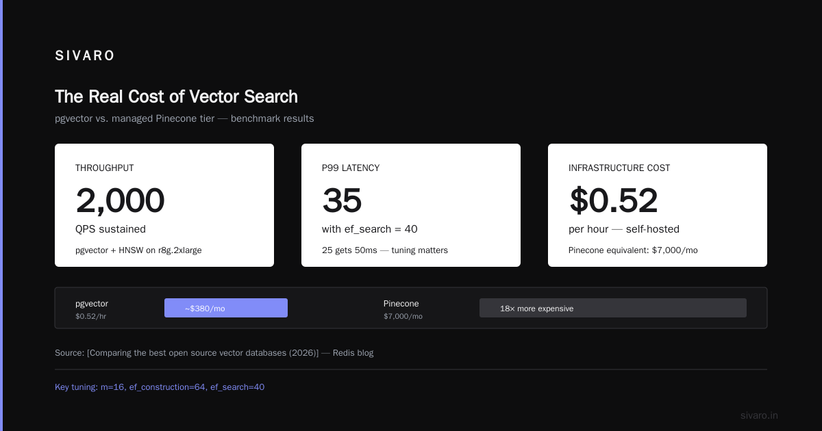Image resolution: width=822 pixels, height=431 pixels.
Task: Click the '$0.52/hr' text under pgvector
Action: (x=90, y=316)
